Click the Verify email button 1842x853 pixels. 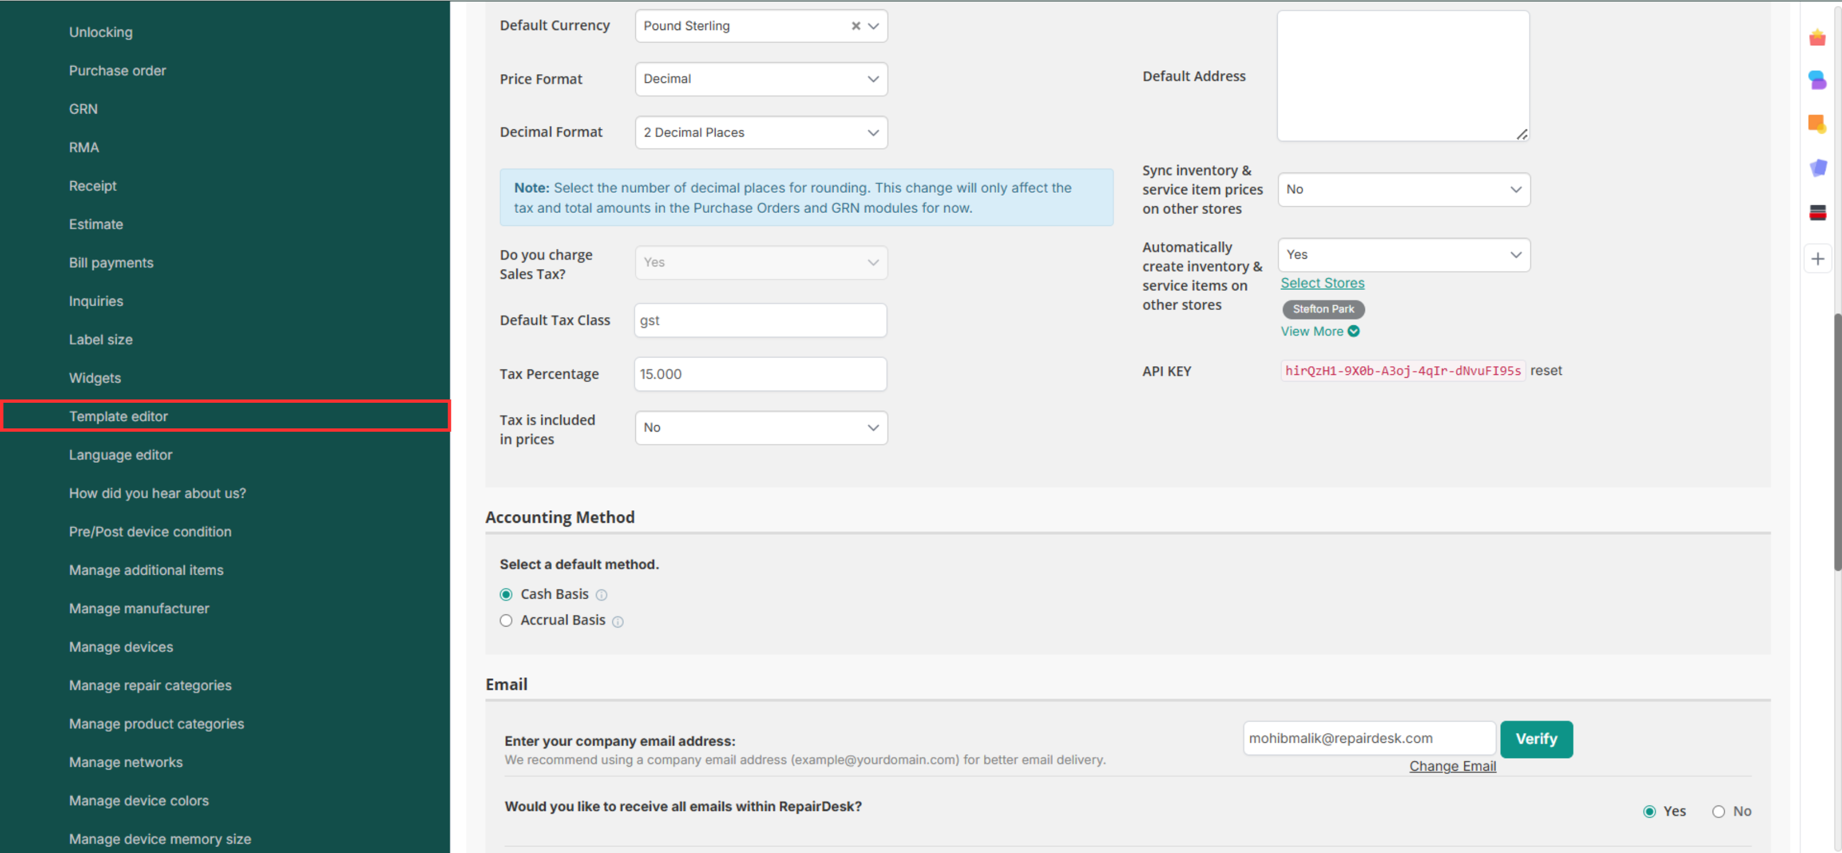[1536, 738]
